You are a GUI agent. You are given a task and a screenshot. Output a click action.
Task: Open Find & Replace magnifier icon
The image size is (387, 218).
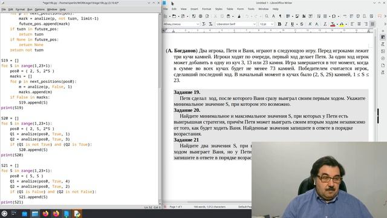click(x=267, y=16)
